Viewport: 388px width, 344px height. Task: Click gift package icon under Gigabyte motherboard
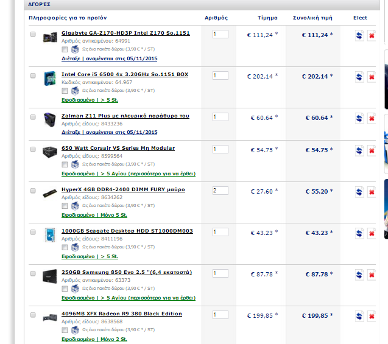(75, 49)
